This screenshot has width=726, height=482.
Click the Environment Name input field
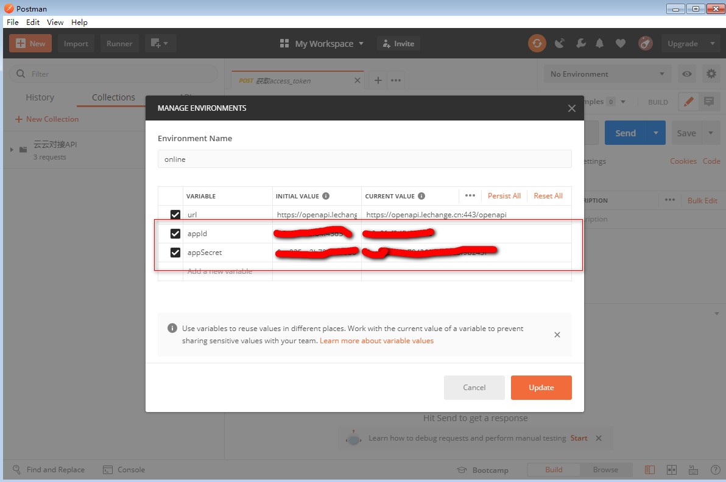point(364,159)
